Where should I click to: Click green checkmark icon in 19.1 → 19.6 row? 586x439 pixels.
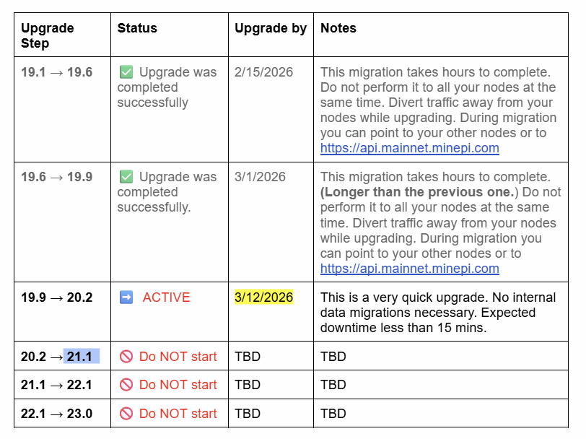[x=126, y=72]
